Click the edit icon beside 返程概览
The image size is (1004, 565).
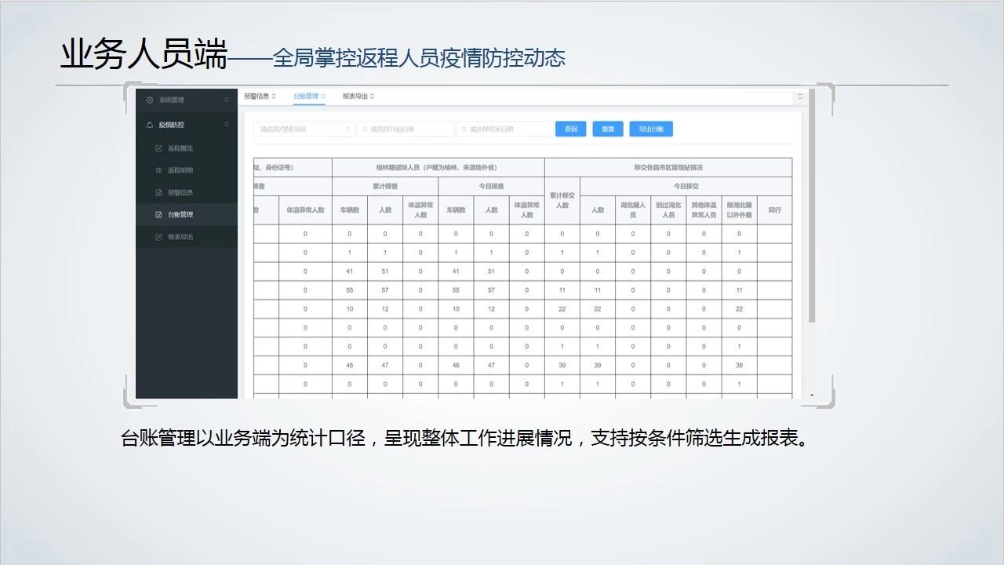click(x=158, y=148)
